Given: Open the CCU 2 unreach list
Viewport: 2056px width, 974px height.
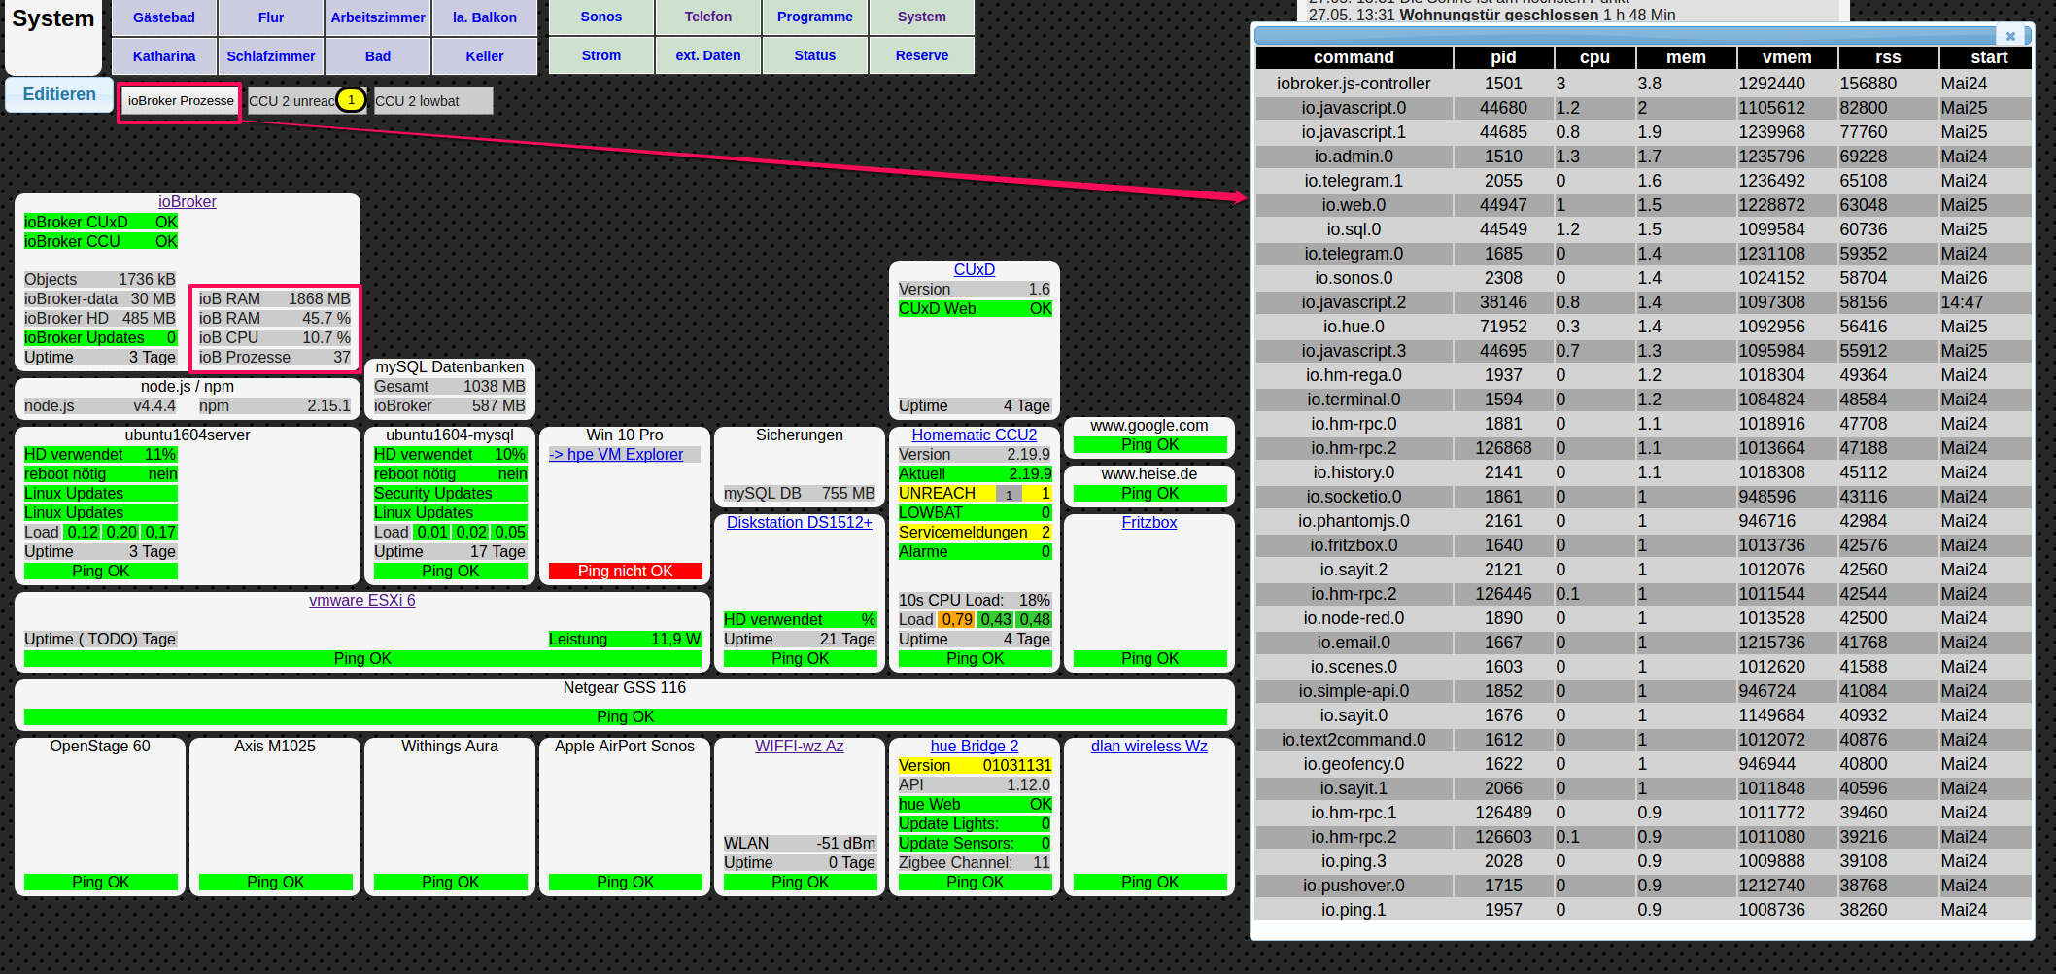Looking at the screenshot, I should [x=291, y=101].
